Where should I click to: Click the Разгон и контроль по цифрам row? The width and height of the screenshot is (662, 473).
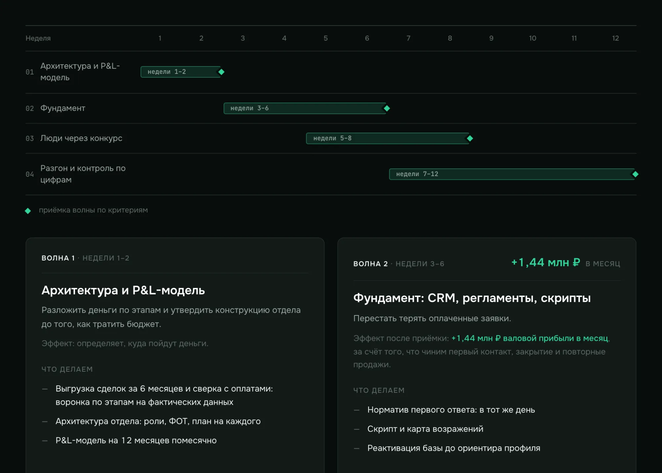tap(331, 174)
